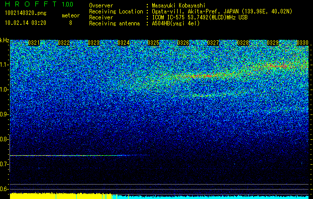Click the 0328 time marker
Image resolution: width=313 pixels, height=199 pixels.
(243, 43)
